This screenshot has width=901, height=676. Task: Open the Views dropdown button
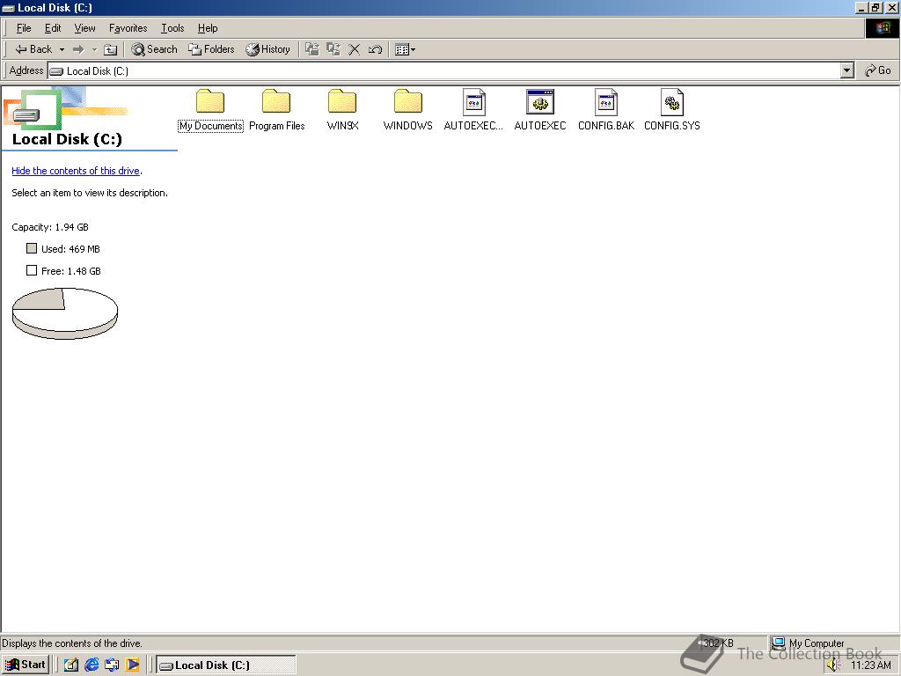tap(405, 49)
